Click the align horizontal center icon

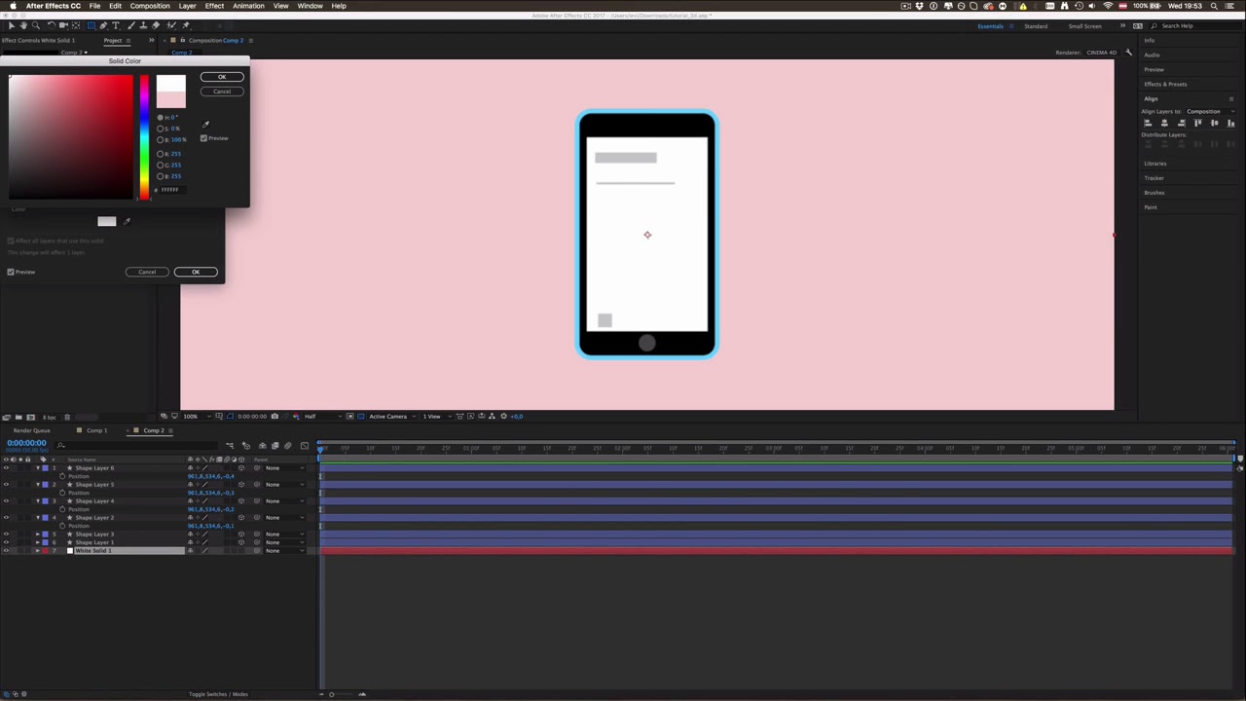tap(1164, 123)
